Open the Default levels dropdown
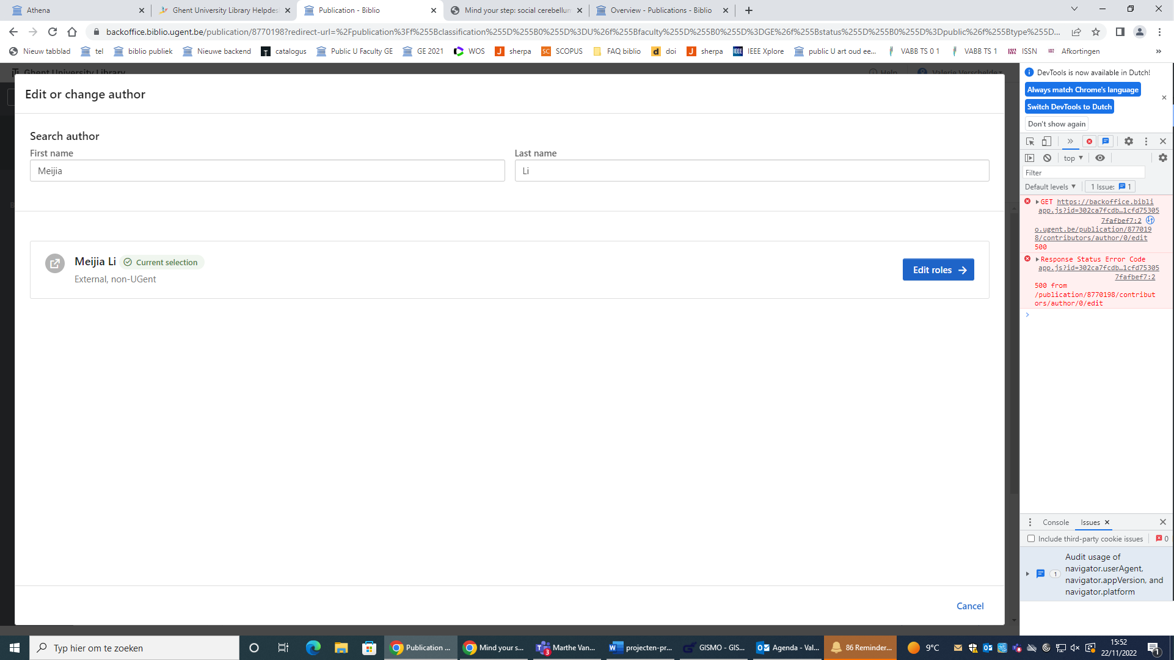 (1050, 187)
